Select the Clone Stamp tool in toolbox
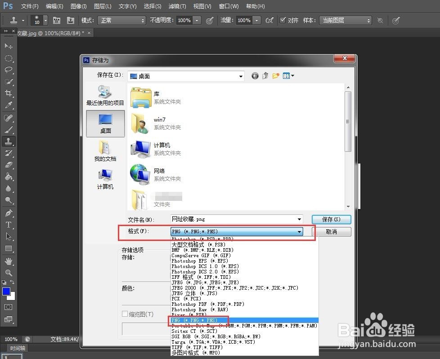 coord(9,141)
